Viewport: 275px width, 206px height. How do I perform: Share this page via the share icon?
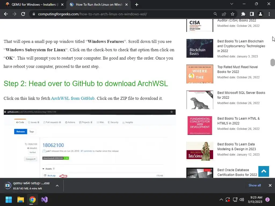point(224,14)
